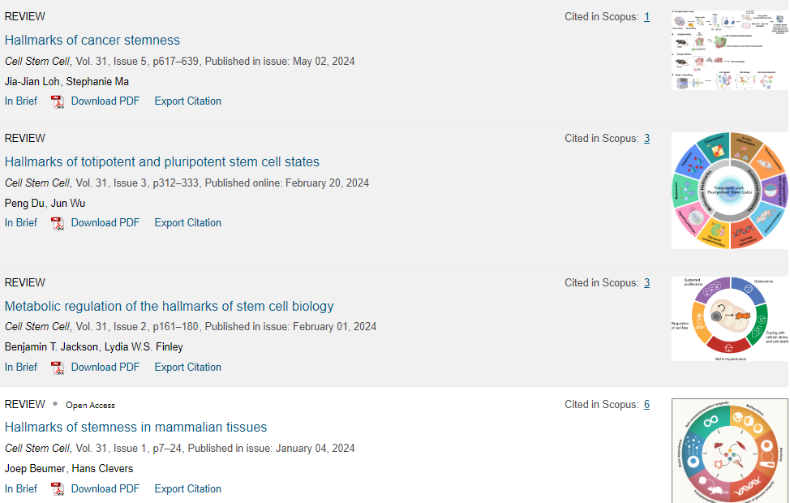This screenshot has width=790, height=503.
Task: Open Metabolic regulation of hallmarks article
Action: pyautogui.click(x=169, y=307)
